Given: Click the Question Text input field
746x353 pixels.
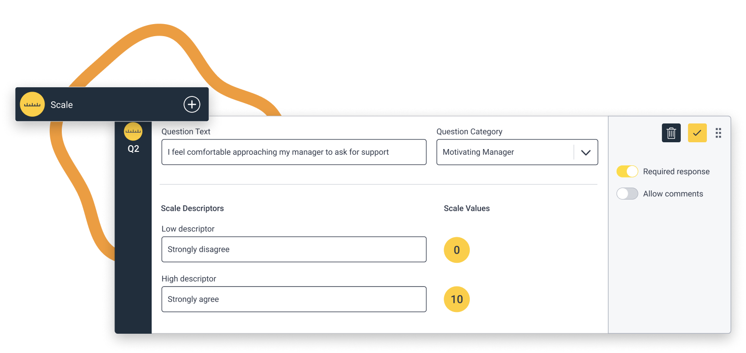Looking at the screenshot, I should click(x=294, y=152).
